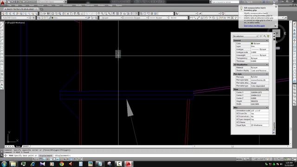This screenshot has width=297, height=167.
Task: Click the New drawing icon in Standard toolbar
Action: (41, 13)
